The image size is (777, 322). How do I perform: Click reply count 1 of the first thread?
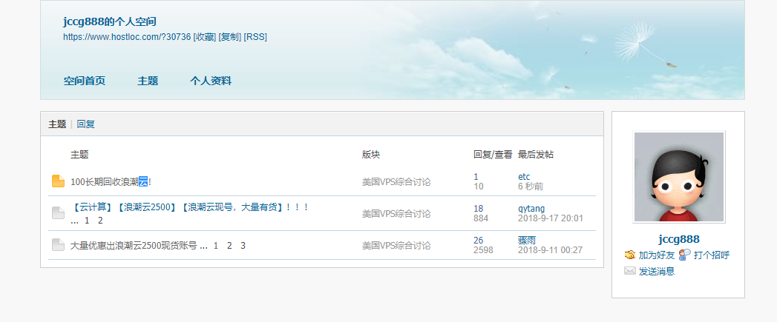click(476, 177)
